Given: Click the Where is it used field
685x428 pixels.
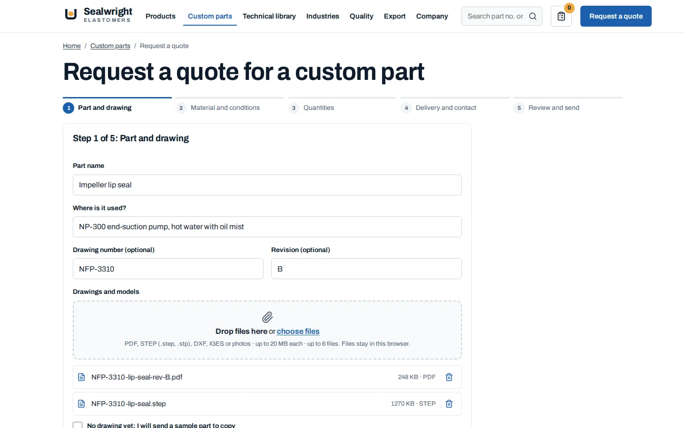Looking at the screenshot, I should [267, 227].
